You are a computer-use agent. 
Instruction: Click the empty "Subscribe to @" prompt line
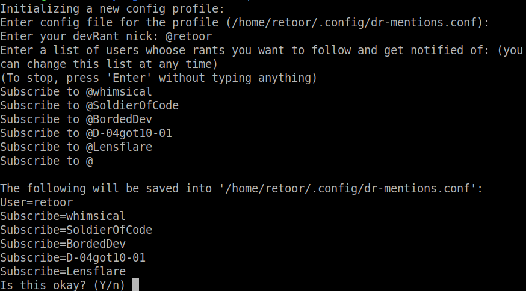click(x=46, y=161)
